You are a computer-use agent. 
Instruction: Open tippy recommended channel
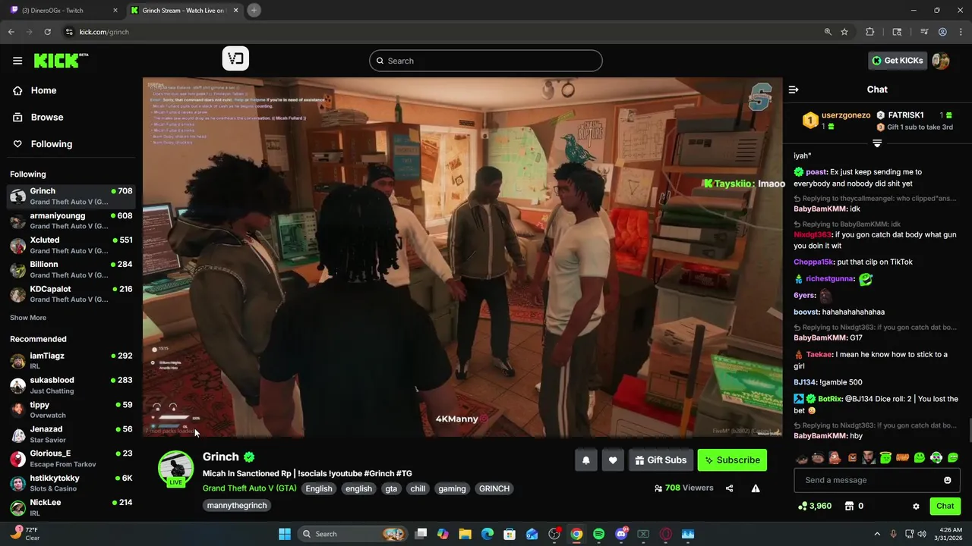[71, 409]
